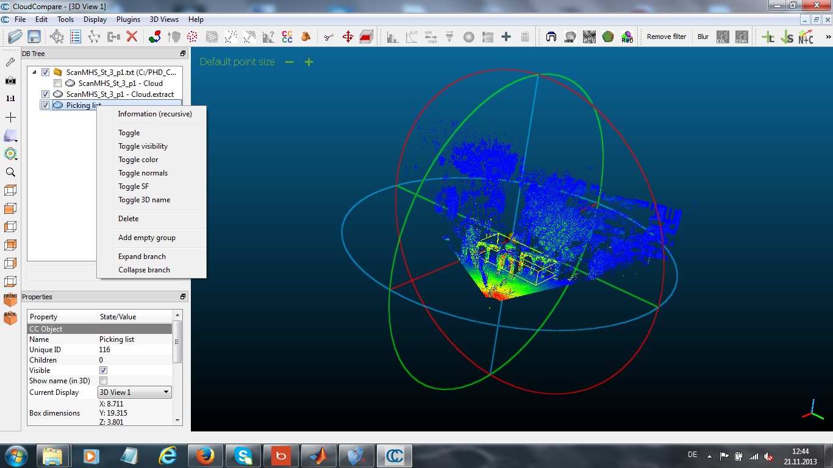The width and height of the screenshot is (833, 468).
Task: Click the Open file folder icon
Action: pos(15,37)
